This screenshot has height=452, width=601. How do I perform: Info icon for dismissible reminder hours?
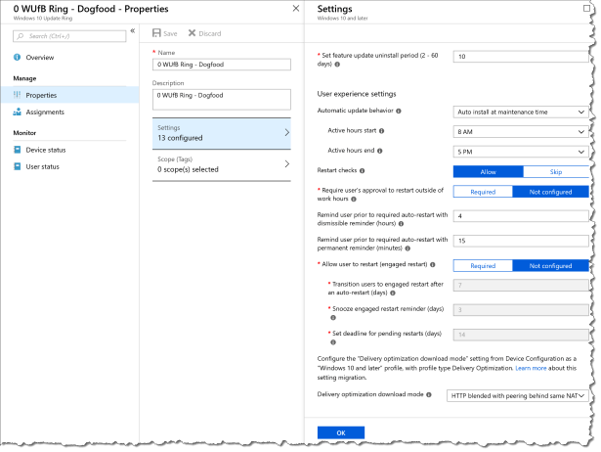pos(401,224)
